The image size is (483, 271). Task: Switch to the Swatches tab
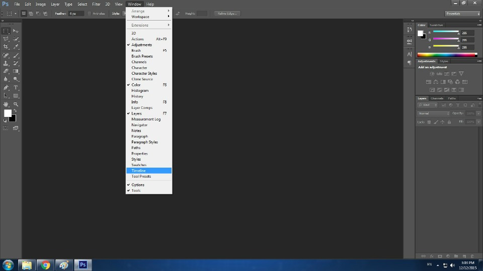pos(436,25)
